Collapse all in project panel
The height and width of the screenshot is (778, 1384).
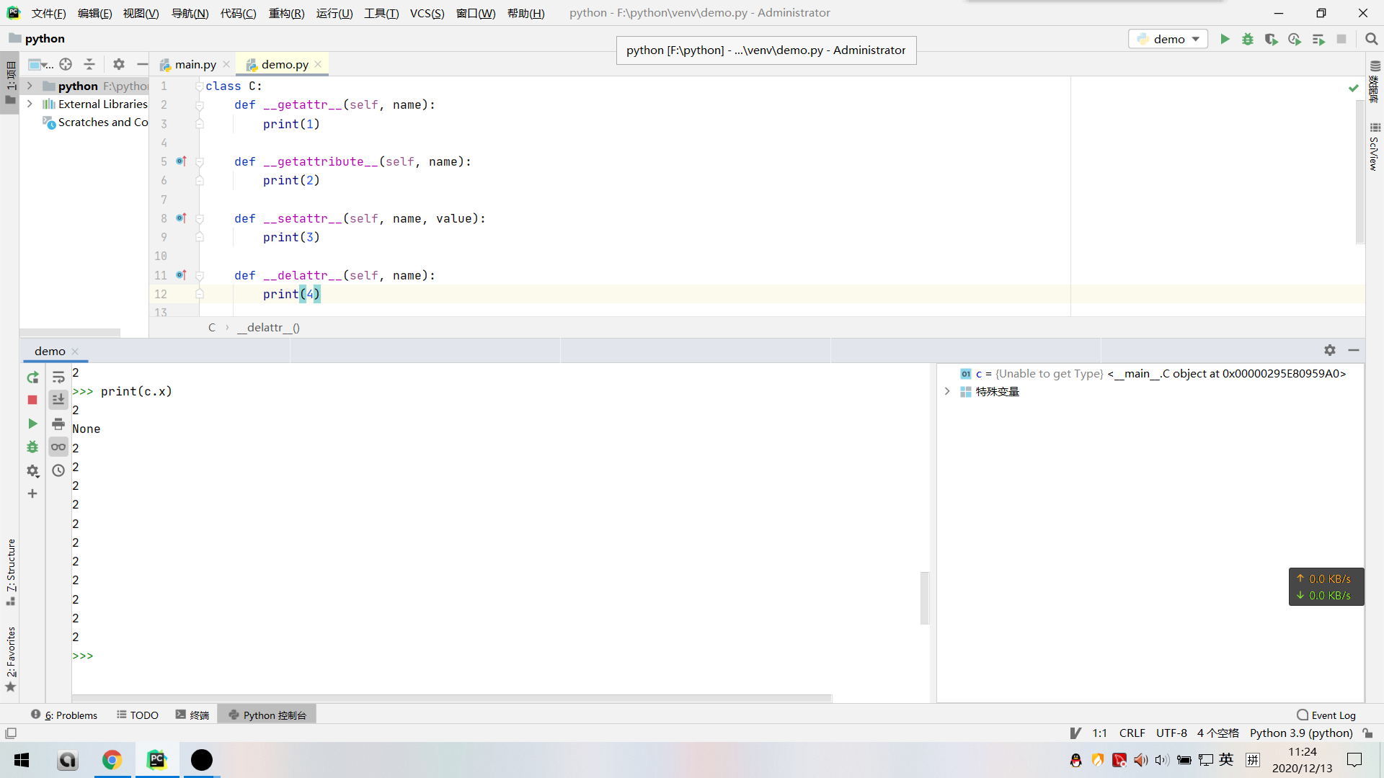[x=89, y=64]
